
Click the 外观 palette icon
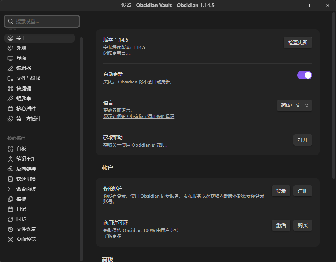click(x=10, y=48)
